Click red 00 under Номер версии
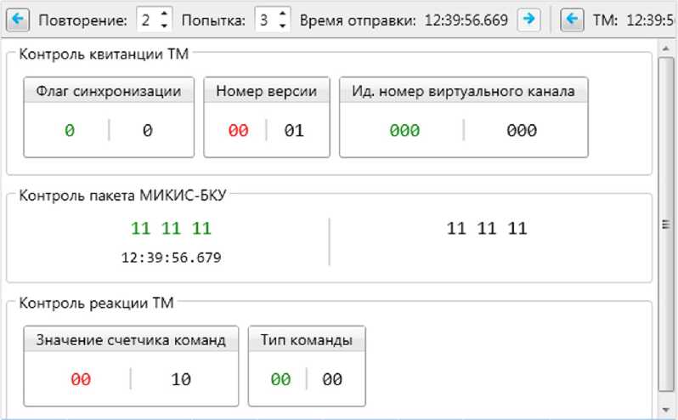 pyautogui.click(x=238, y=130)
